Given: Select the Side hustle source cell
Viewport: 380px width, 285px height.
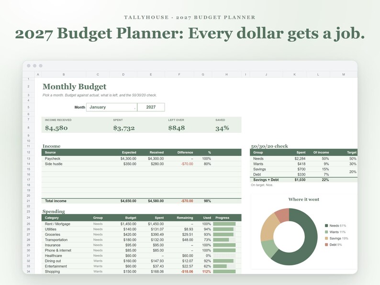Looking at the screenshot, I should coord(54,164).
